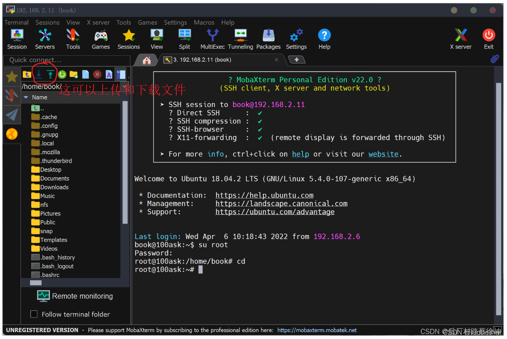Viewport: 507px width, 339px height.
Task: Open the X server menu
Action: 99,22
